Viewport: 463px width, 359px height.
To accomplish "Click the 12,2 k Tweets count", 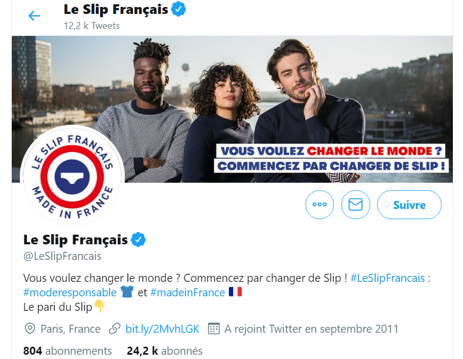I will click(92, 26).
